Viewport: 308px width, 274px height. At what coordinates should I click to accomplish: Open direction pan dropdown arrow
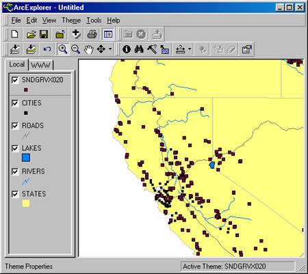pyautogui.click(x=110, y=49)
